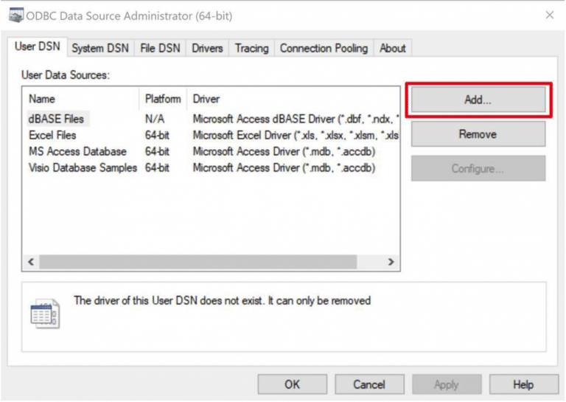Viewport: 566px width, 402px height.
Task: Open Help for the dialog
Action: point(524,384)
